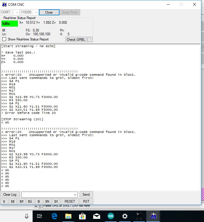204x222 pixels.
Task: Close the COM CNC window
Action: 194,4
